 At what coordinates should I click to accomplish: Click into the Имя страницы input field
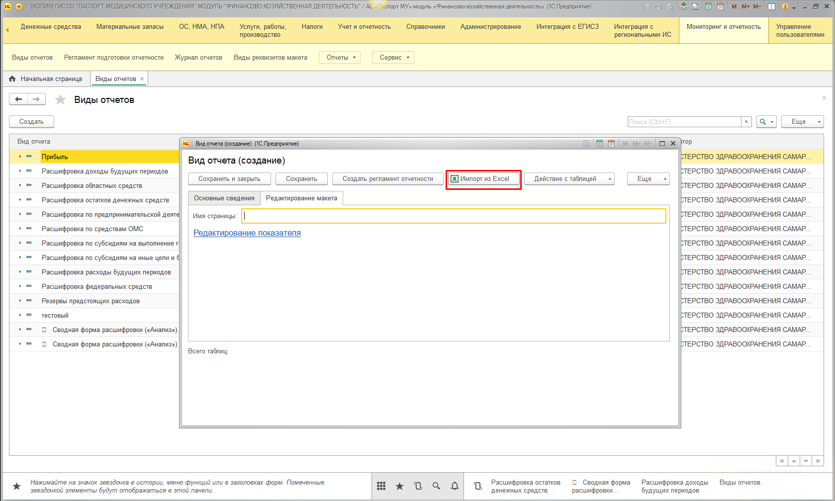[x=453, y=216]
